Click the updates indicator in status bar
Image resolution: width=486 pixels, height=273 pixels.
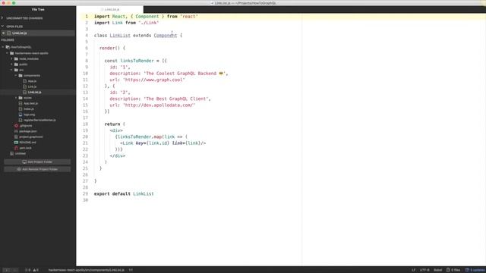(475, 270)
